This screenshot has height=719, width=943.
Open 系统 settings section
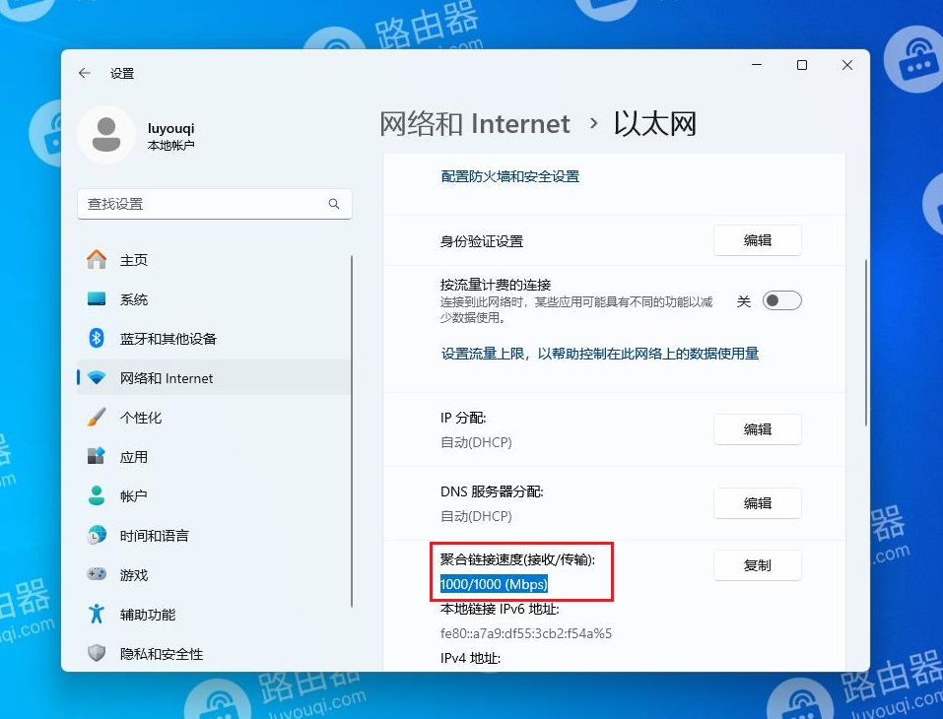point(214,298)
